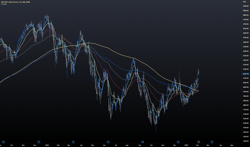The height and width of the screenshot is (147, 250).
Task: Click the 4000.00 price axis label
Action: pos(246,87)
